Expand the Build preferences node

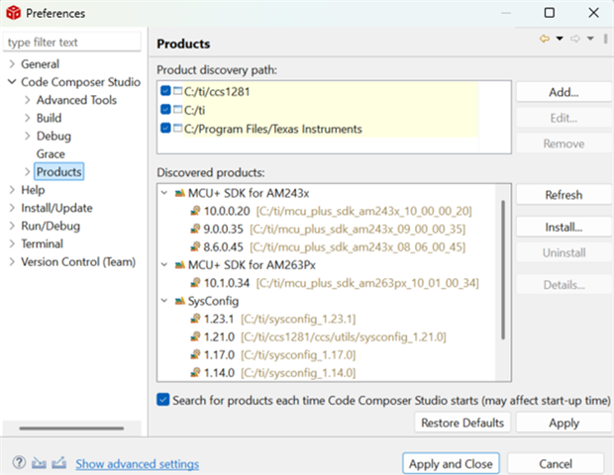point(28,118)
